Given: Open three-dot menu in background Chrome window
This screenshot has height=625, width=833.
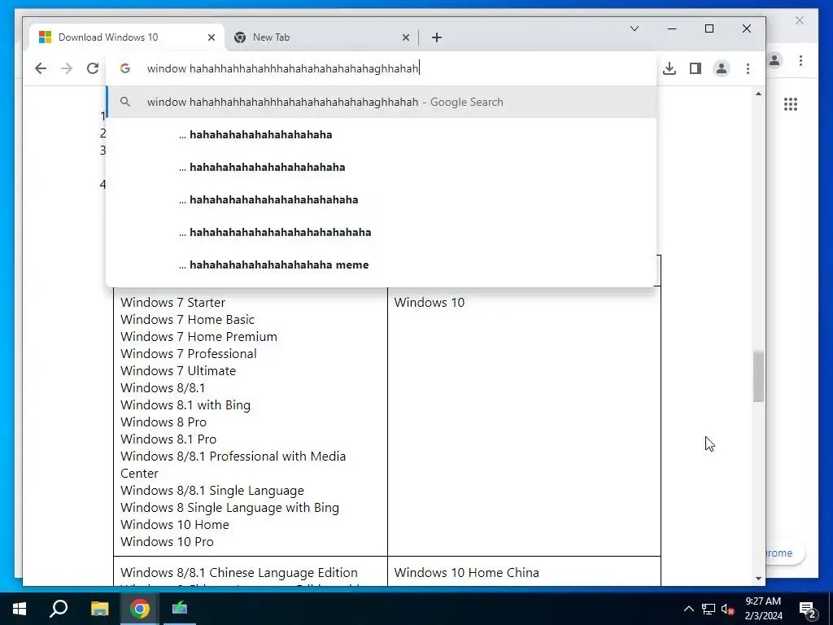Looking at the screenshot, I should pos(800,60).
